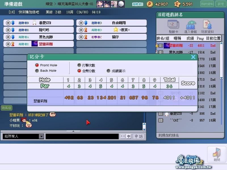Click the www.pangya.com.tw logo link
The height and width of the screenshot is (170, 227).
click(193, 167)
